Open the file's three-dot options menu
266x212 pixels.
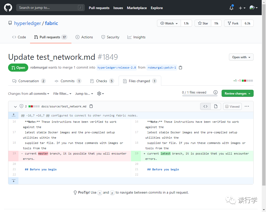(x=247, y=106)
